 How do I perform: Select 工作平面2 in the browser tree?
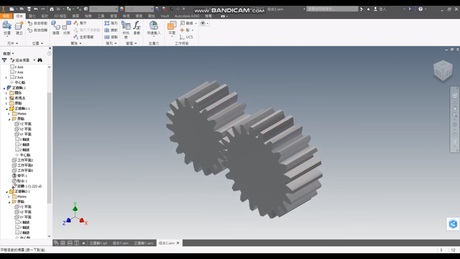pos(23,160)
